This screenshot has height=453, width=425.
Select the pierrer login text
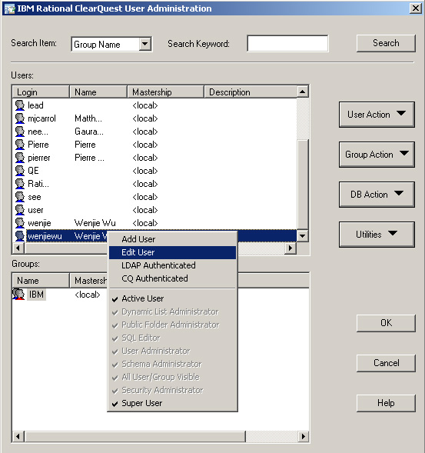39,158
